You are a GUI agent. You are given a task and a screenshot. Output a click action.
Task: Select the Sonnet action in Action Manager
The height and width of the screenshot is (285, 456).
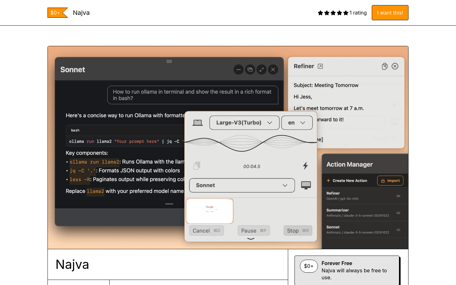coord(365,230)
